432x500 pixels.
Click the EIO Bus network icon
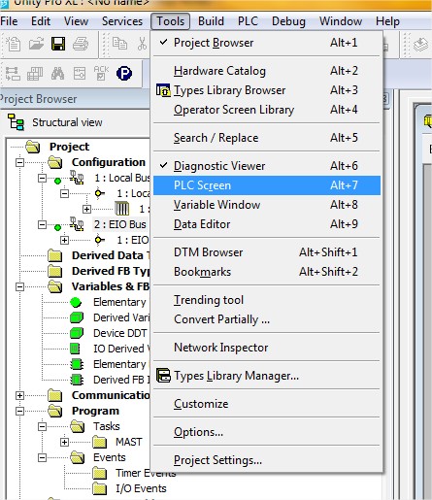pyautogui.click(x=77, y=224)
